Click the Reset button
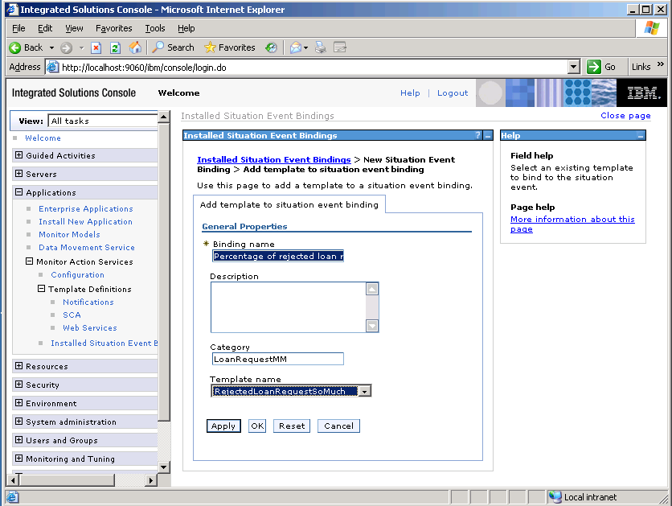Image resolution: width=672 pixels, height=506 pixels. [292, 426]
